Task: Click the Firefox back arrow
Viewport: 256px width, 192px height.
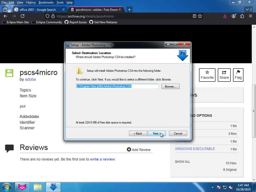Action: click(5, 16)
